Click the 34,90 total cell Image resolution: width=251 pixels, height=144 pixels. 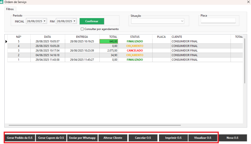tap(109, 55)
